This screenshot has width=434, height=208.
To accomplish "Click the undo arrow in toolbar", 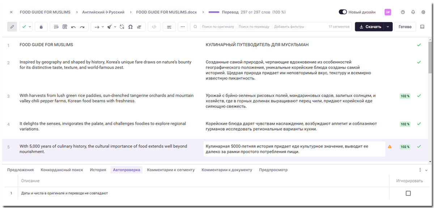I will point(73,27).
